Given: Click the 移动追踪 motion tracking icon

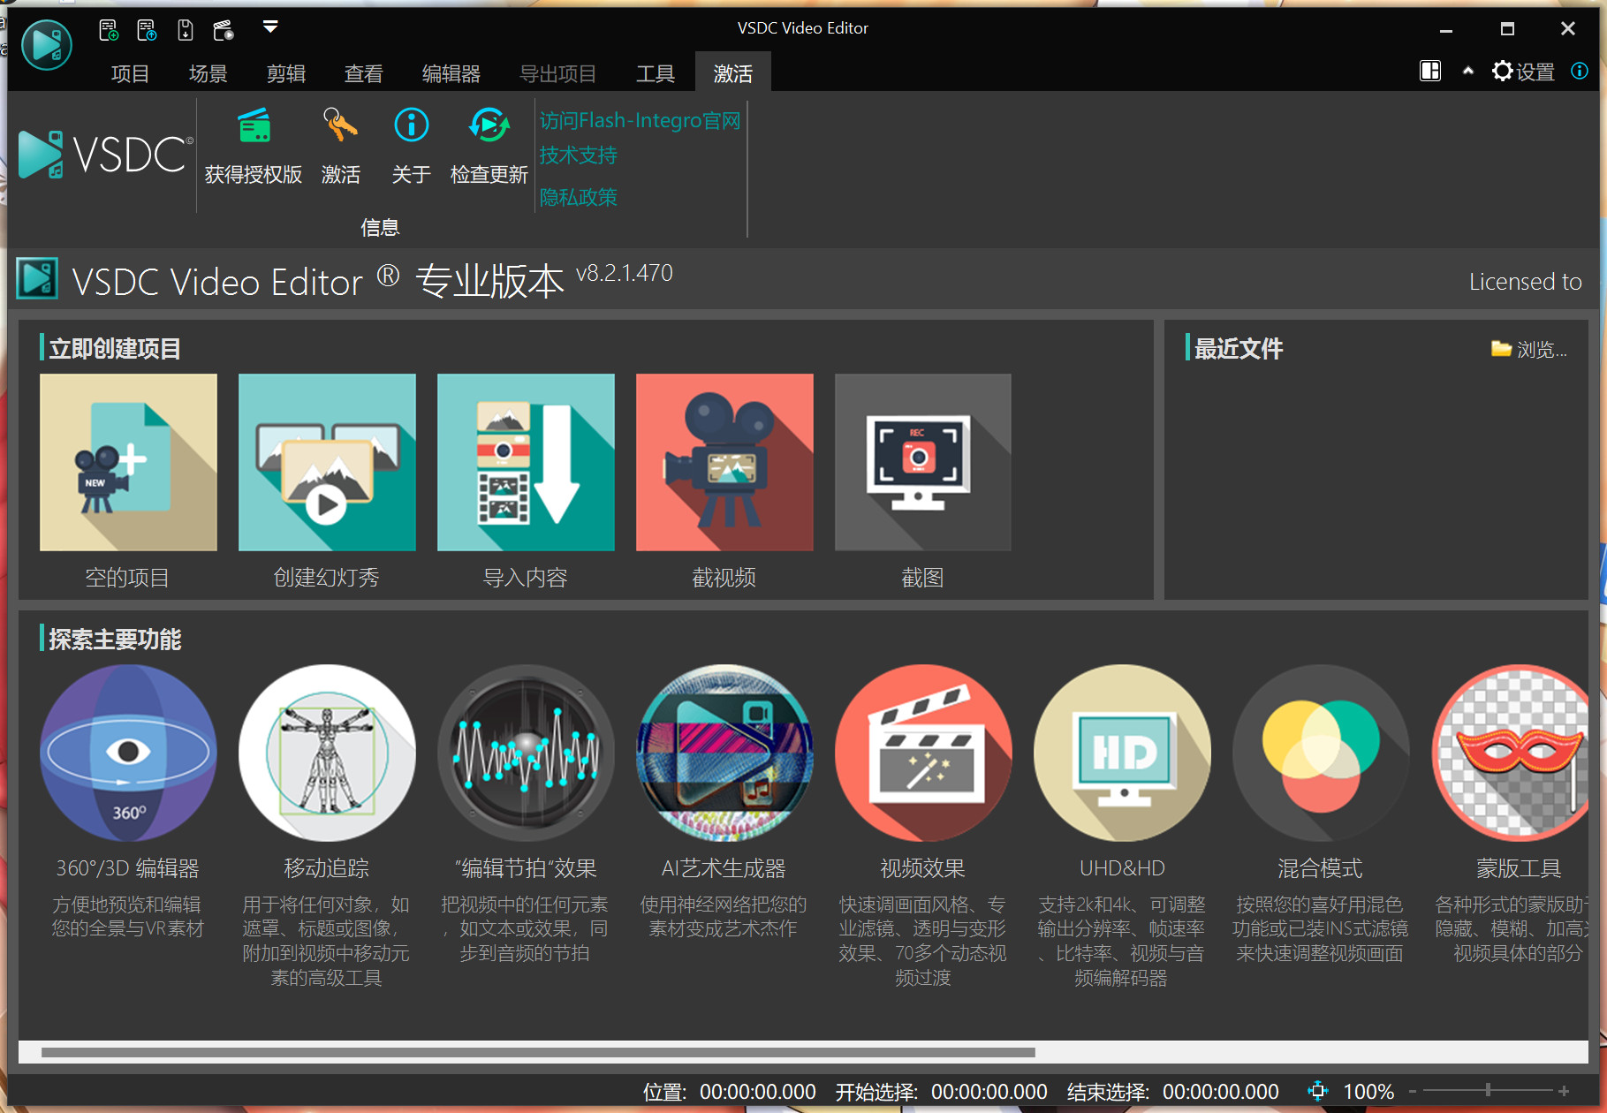Looking at the screenshot, I should coord(327,753).
